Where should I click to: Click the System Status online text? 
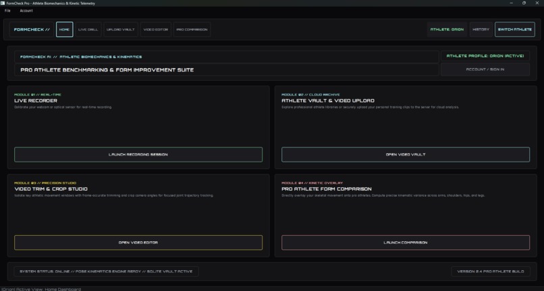click(106, 271)
